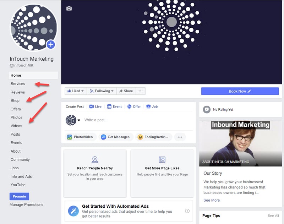The width and height of the screenshot is (284, 224).
Task: Click the Job briefcase icon
Action: (148, 106)
